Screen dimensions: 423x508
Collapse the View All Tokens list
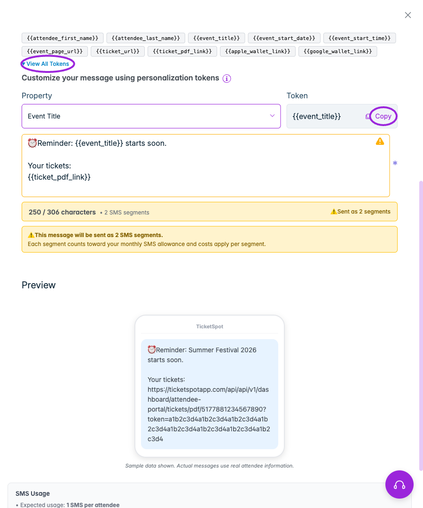pyautogui.click(x=45, y=64)
